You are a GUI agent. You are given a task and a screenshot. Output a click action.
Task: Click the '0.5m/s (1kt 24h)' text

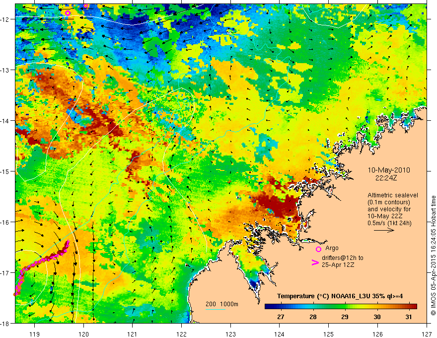pos(390,223)
